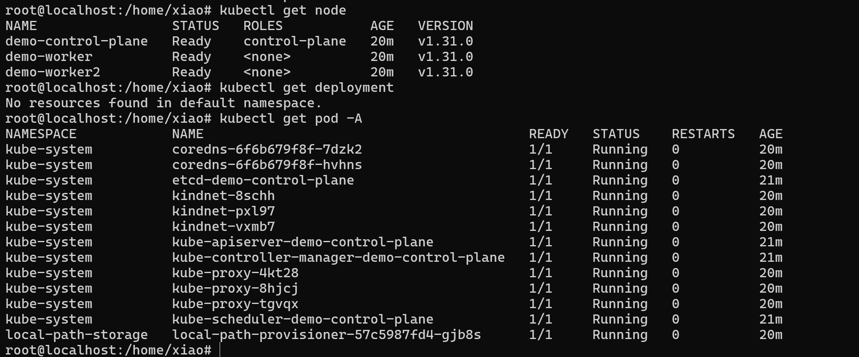Viewport: 859px width, 357px height.
Task: Click the etcd-demo-control-plane pod name
Action: tap(263, 180)
